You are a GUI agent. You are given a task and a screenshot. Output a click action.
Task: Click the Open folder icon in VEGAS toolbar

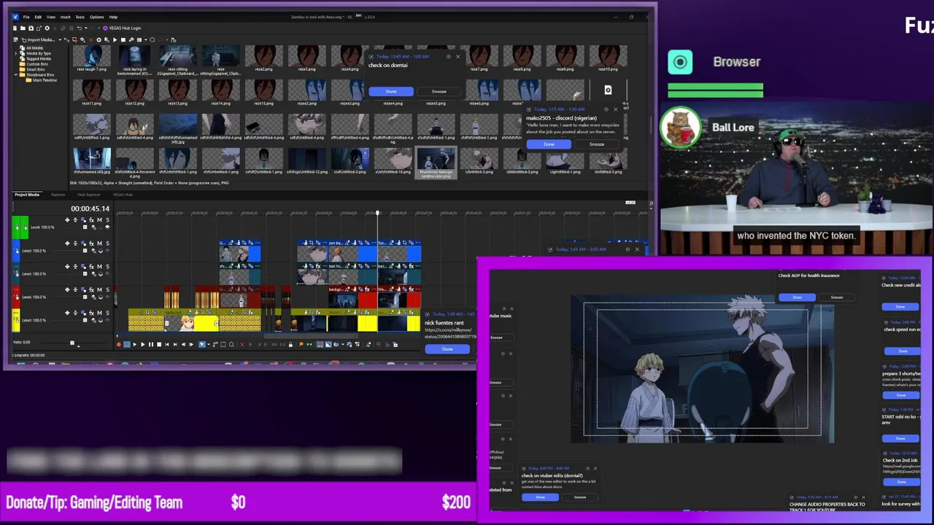[x=23, y=28]
